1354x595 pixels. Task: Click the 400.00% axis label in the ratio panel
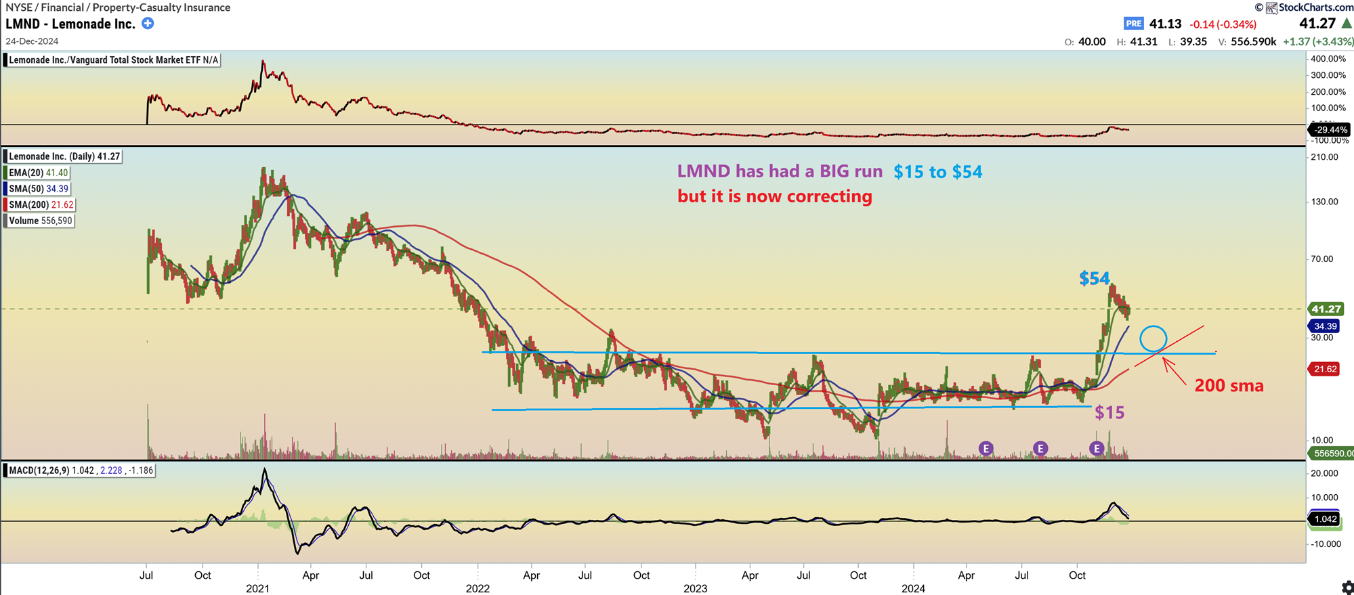tap(1328, 59)
